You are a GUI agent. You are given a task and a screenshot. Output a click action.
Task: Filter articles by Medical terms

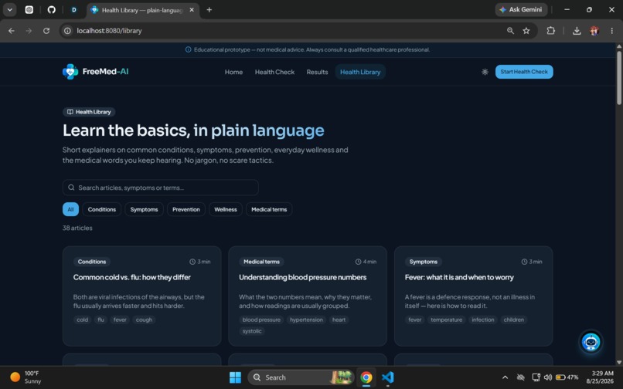(269, 209)
